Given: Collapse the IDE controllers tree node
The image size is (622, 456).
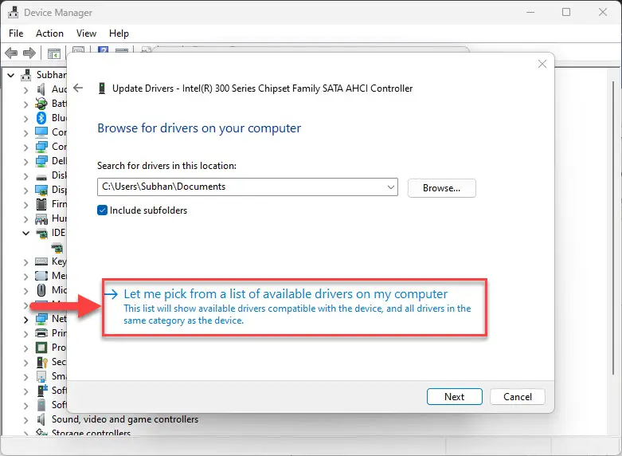Looking at the screenshot, I should [25, 233].
